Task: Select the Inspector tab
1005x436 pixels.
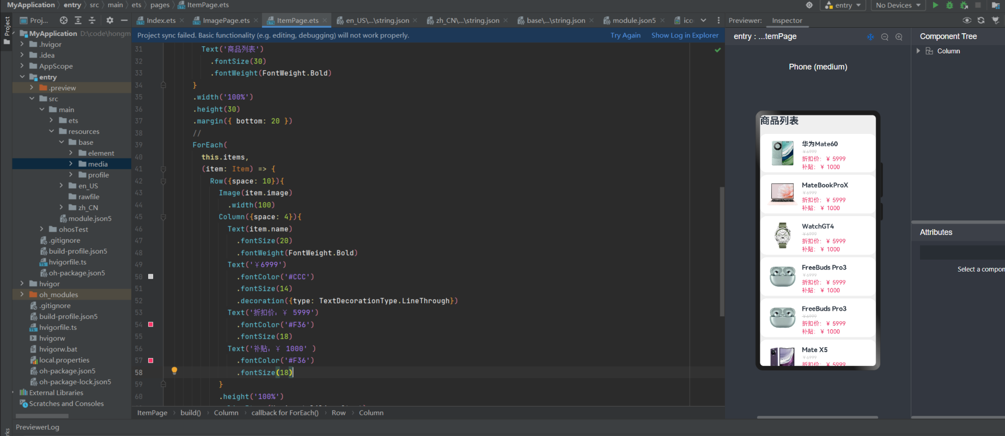Action: (x=787, y=21)
